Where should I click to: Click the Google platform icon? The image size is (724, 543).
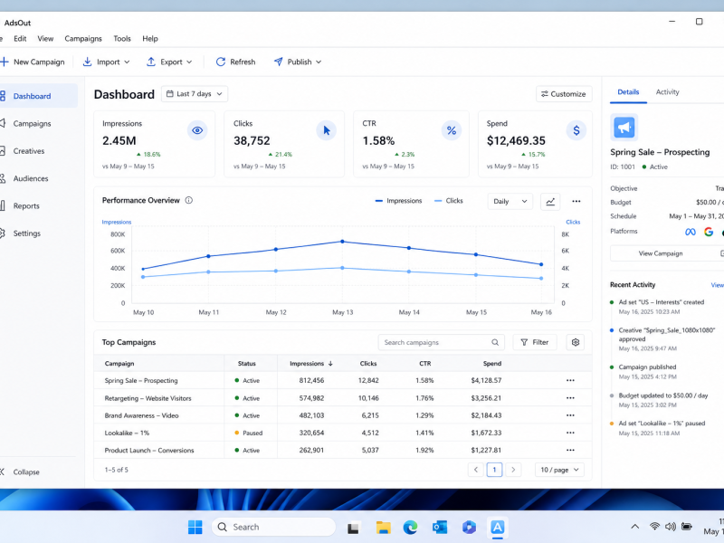pos(709,232)
